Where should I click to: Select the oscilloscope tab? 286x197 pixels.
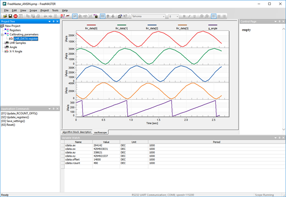100,133
